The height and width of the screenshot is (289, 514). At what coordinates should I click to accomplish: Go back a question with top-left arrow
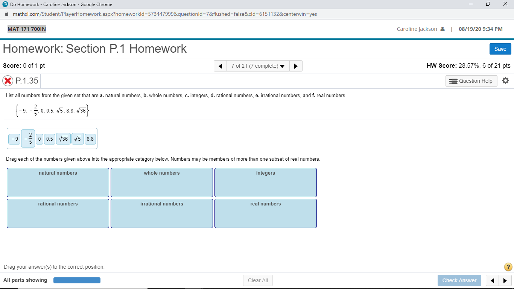click(220, 66)
